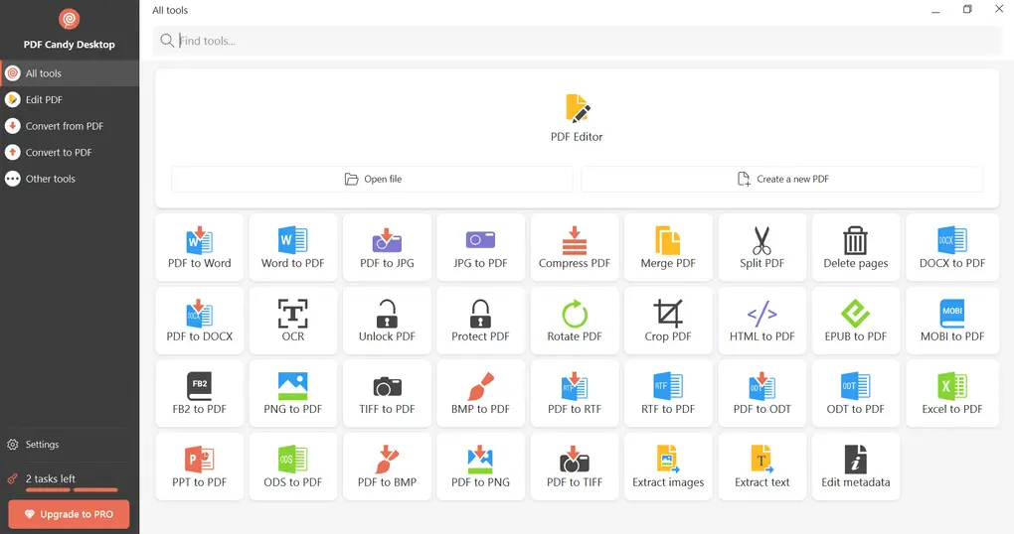This screenshot has height=534, width=1014.
Task: Choose PDF to PNG converter
Action: click(480, 467)
